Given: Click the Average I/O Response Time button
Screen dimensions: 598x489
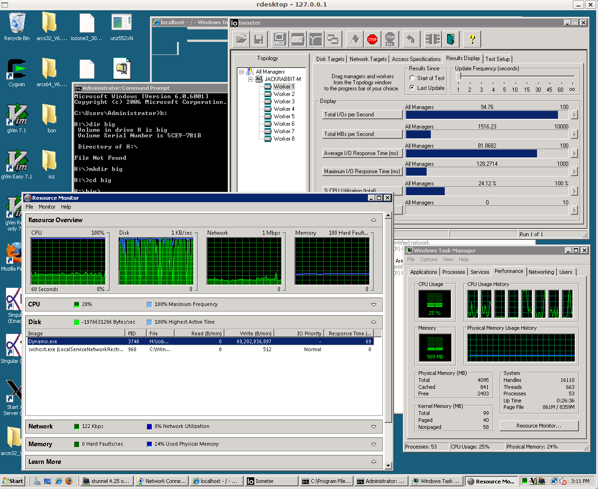Looking at the screenshot, I should click(x=362, y=153).
